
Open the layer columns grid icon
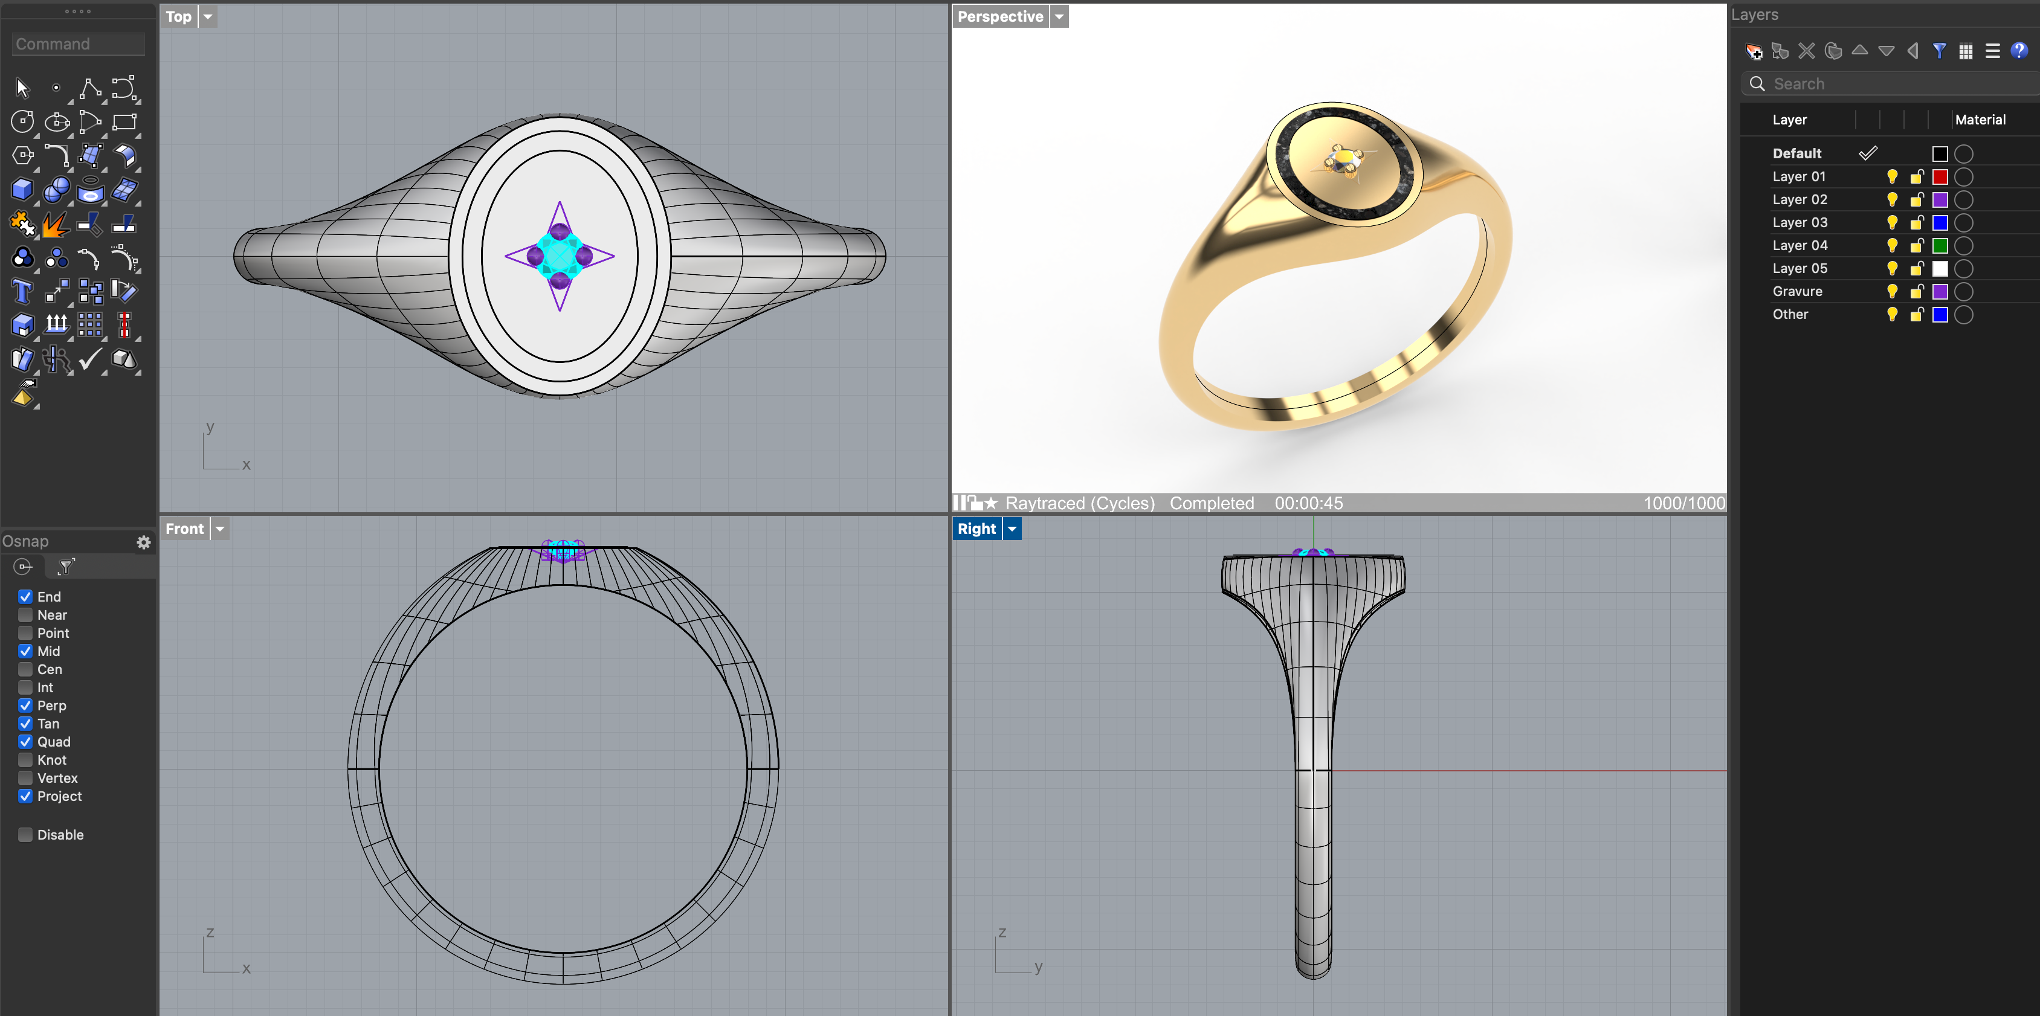[1966, 51]
